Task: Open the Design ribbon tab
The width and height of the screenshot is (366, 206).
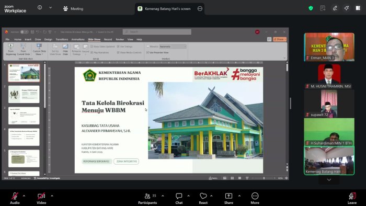Action: tap(48, 39)
